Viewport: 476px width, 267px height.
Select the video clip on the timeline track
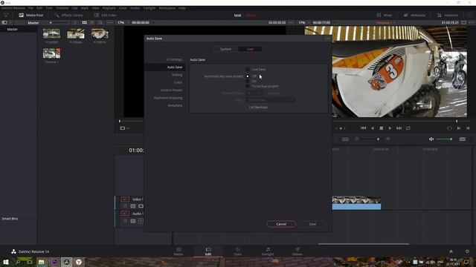tap(356, 202)
